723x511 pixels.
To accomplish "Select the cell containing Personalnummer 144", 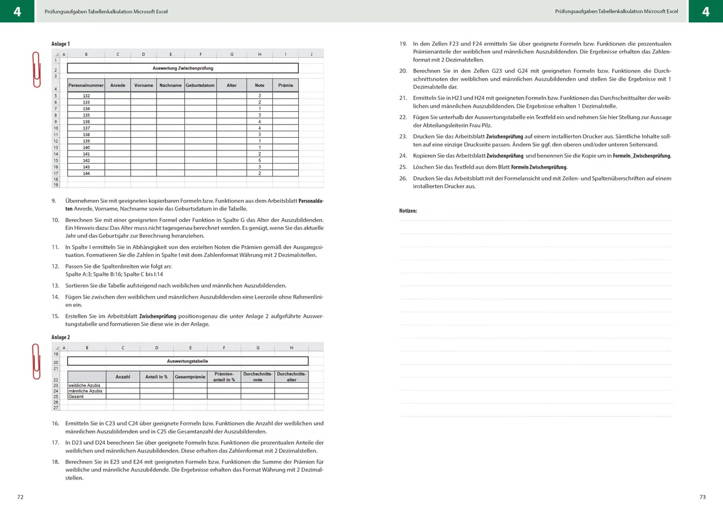I will (x=86, y=173).
